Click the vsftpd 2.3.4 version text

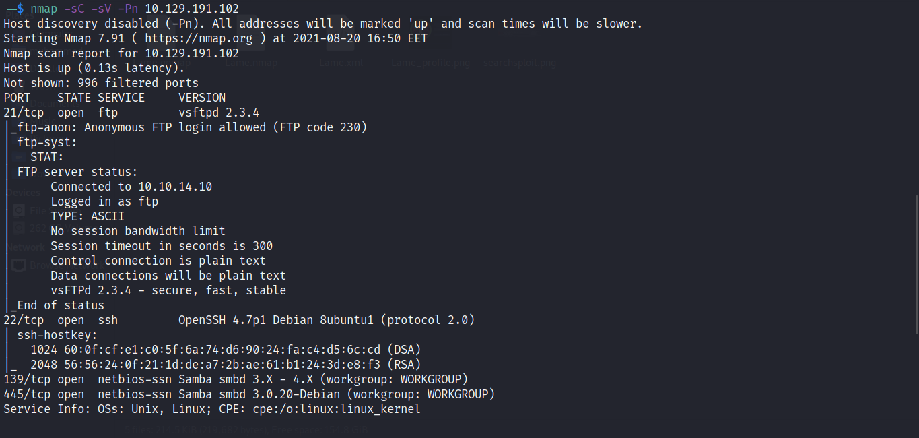tap(219, 113)
